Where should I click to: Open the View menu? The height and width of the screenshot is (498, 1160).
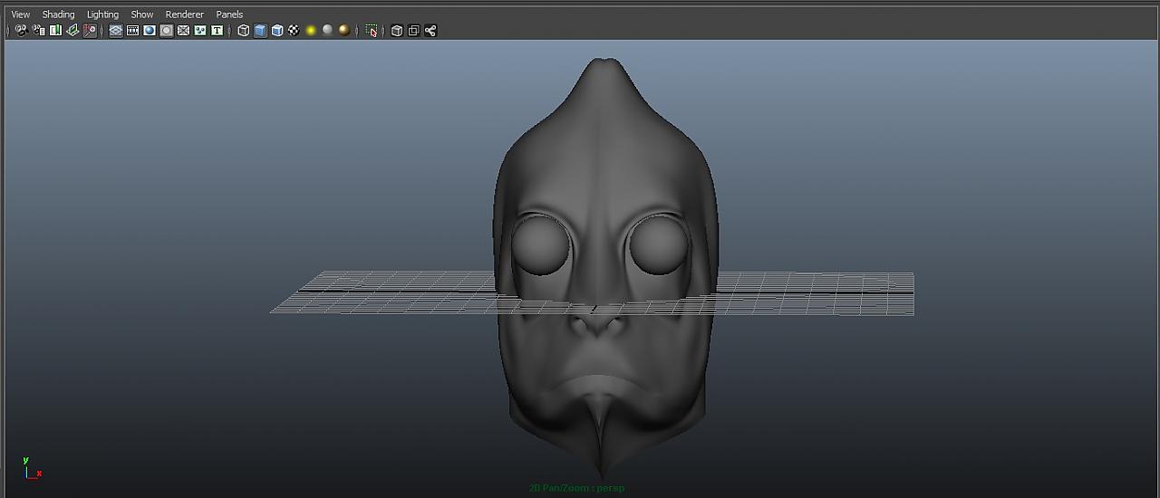click(x=20, y=14)
